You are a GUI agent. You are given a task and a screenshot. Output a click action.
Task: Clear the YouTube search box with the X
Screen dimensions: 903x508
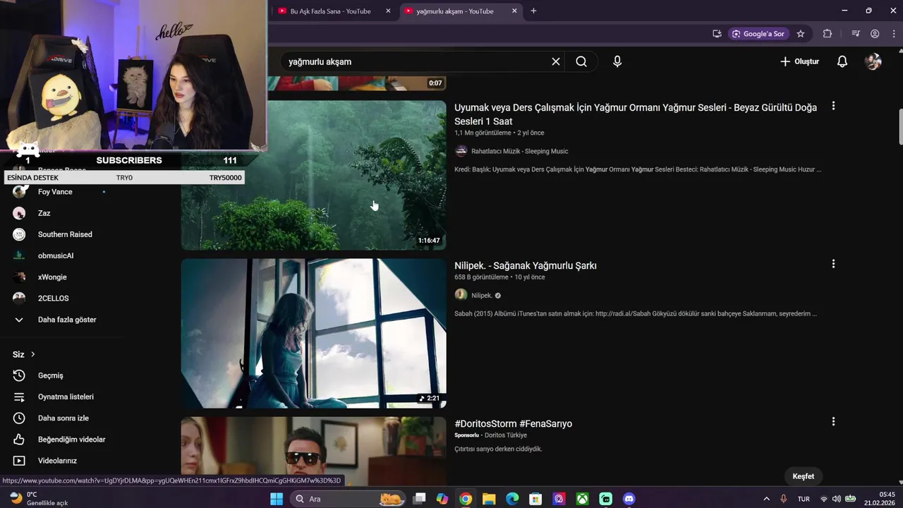556,61
